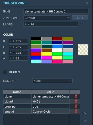
Task: Move property up with the up chevron
Action: [85, 113]
